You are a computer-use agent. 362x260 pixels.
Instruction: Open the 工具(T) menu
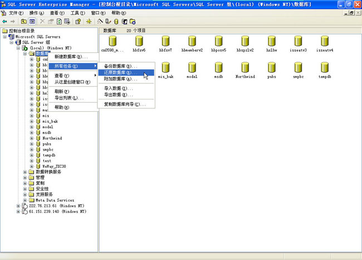pos(77,13)
